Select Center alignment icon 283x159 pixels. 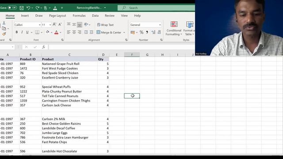click(74, 32)
